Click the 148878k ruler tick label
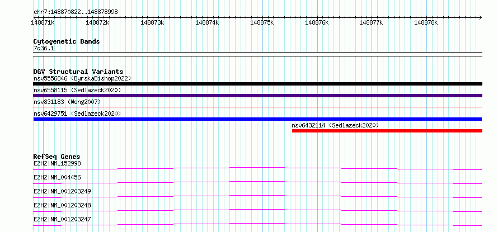 click(x=426, y=22)
